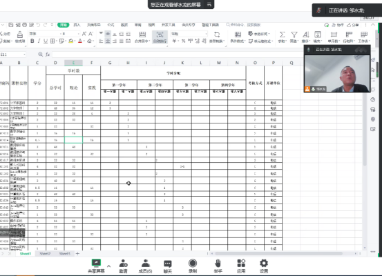Click the AutoSum sigma icon
Image resolution: width=382 pixels, height=276 pixels.
[282, 34]
